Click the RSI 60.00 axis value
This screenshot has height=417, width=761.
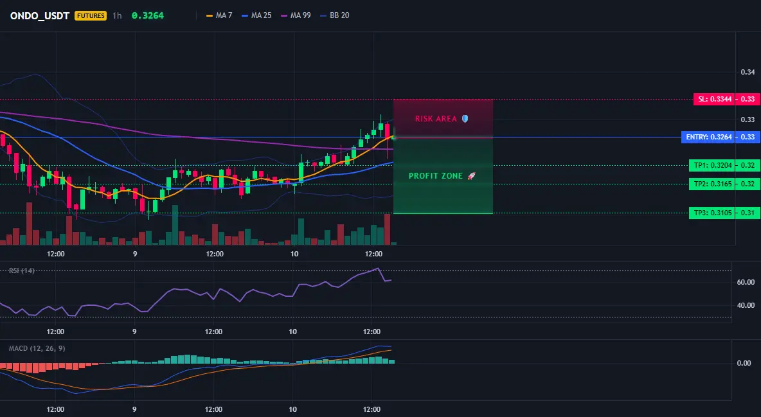pos(746,282)
